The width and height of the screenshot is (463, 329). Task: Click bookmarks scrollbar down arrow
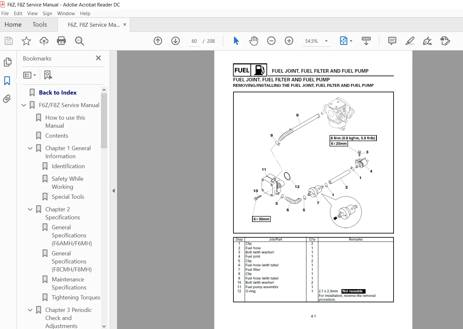pos(104,326)
